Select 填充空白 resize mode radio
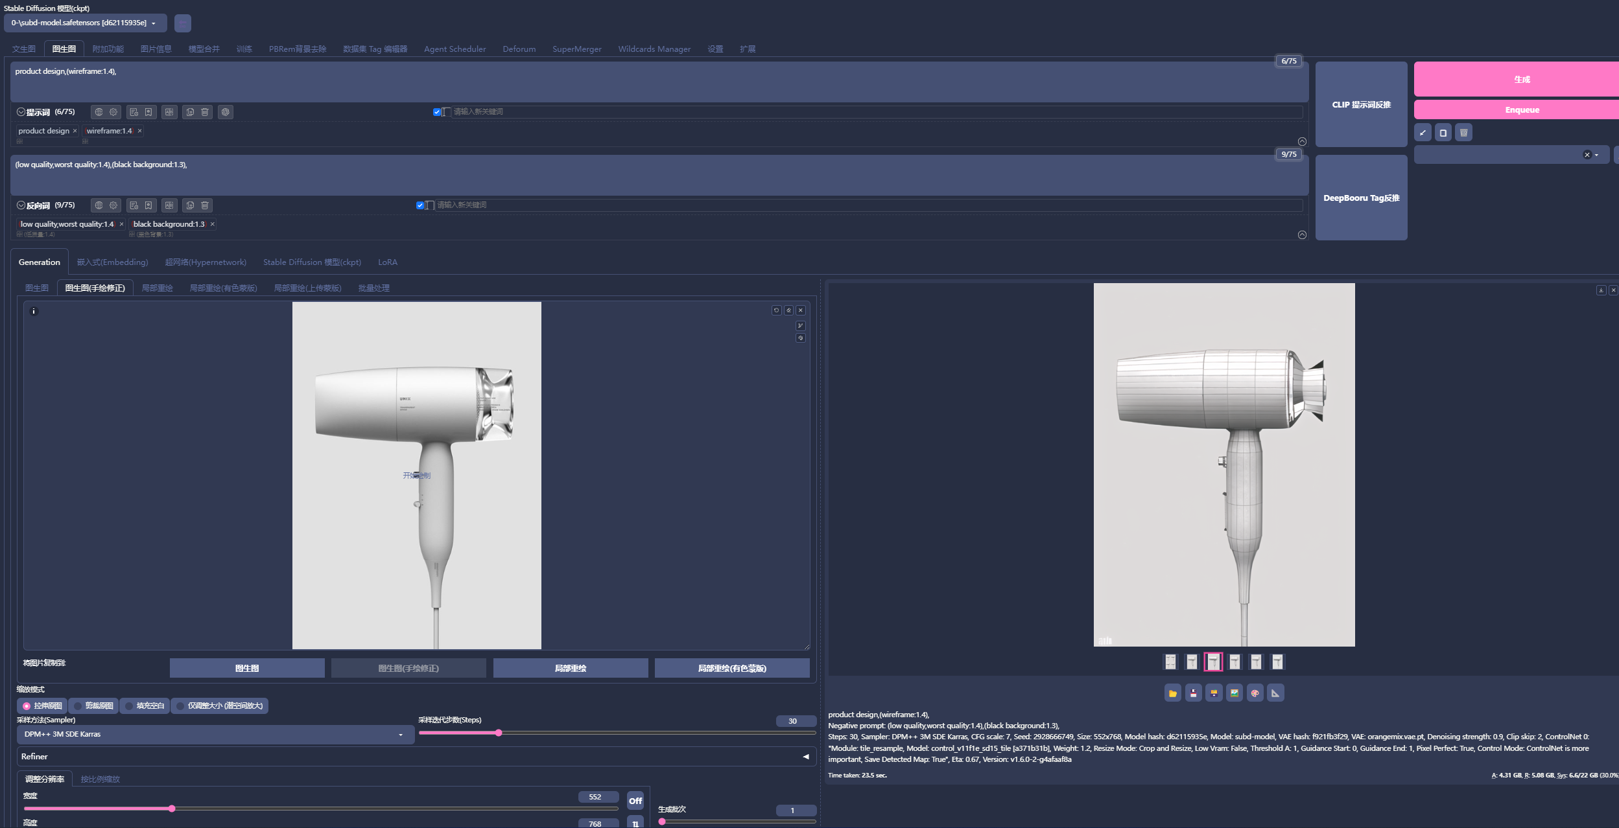1619x828 pixels. 130,706
